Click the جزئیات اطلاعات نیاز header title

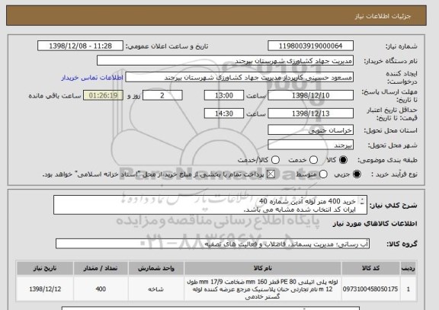383,16
